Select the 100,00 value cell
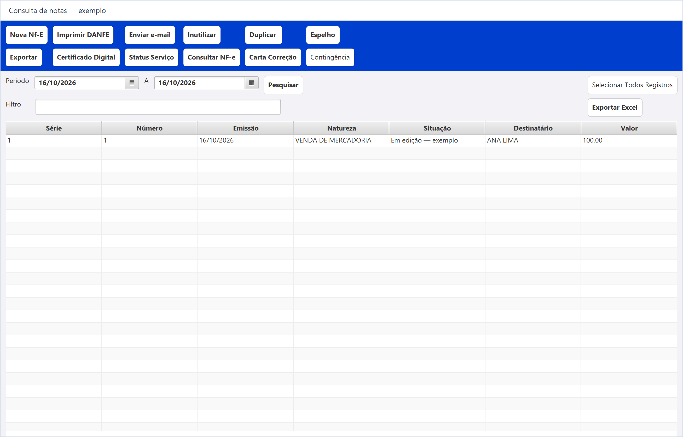The height and width of the screenshot is (437, 683). point(629,140)
